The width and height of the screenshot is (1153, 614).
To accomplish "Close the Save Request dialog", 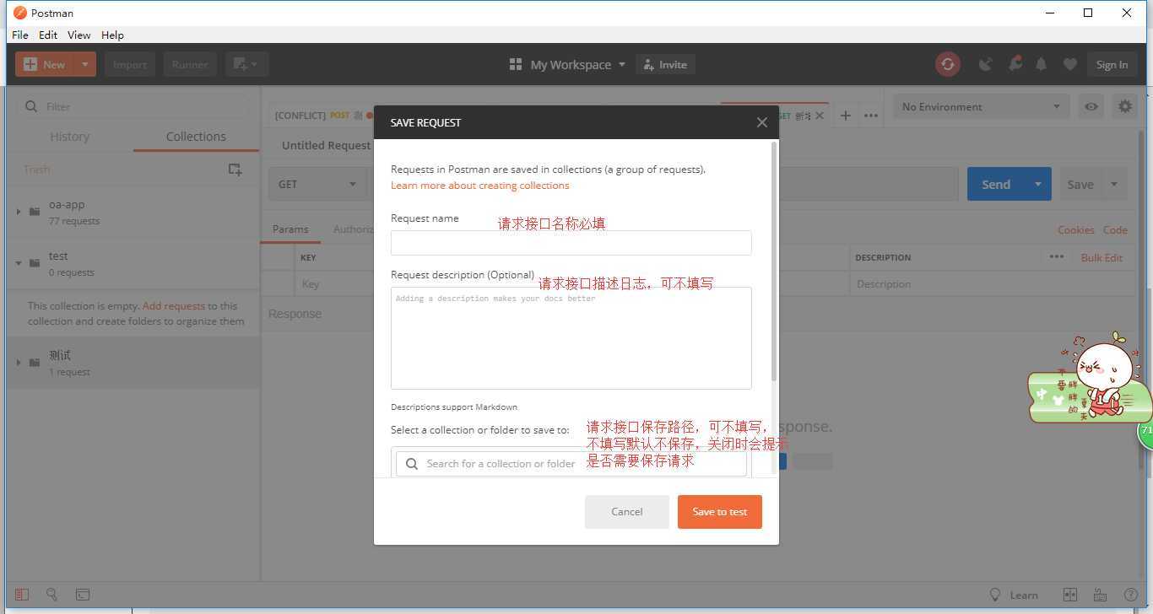I will pos(761,122).
